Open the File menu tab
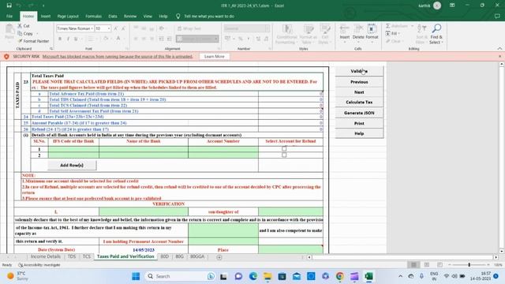505x284 pixels. click(x=9, y=16)
